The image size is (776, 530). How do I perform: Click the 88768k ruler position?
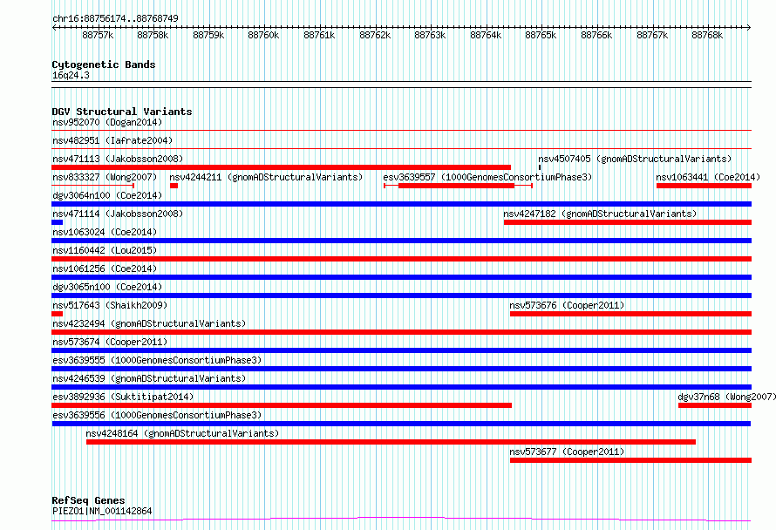707,35
